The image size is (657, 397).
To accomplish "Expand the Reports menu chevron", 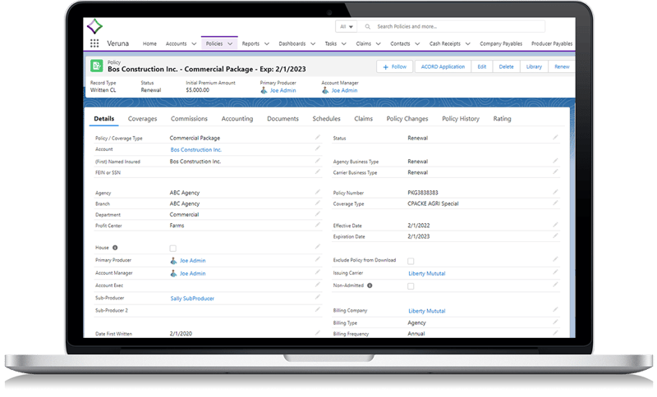I will [x=266, y=43].
